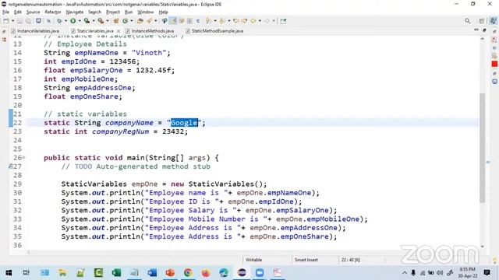Open the Windows Start menu

pyautogui.click(x=9, y=273)
